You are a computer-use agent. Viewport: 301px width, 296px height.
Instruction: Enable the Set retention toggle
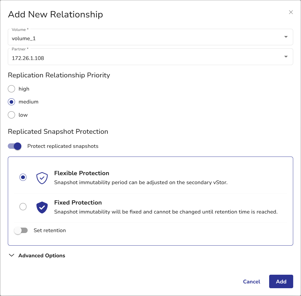coord(21,231)
